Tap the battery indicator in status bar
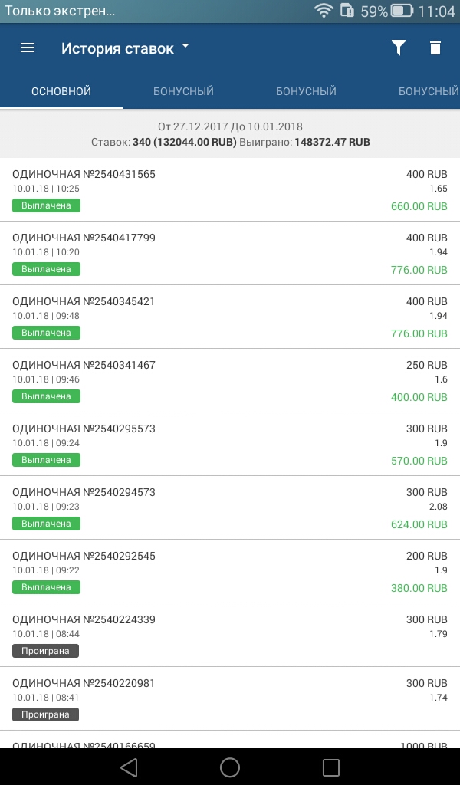Image resolution: width=460 pixels, height=785 pixels. pos(402,11)
